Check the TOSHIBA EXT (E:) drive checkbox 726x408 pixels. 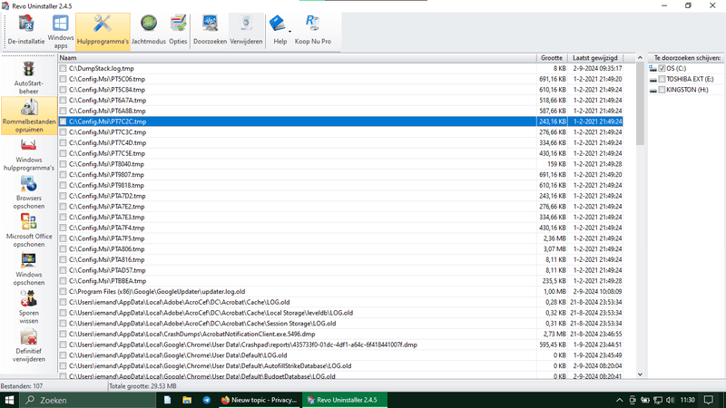tap(662, 79)
